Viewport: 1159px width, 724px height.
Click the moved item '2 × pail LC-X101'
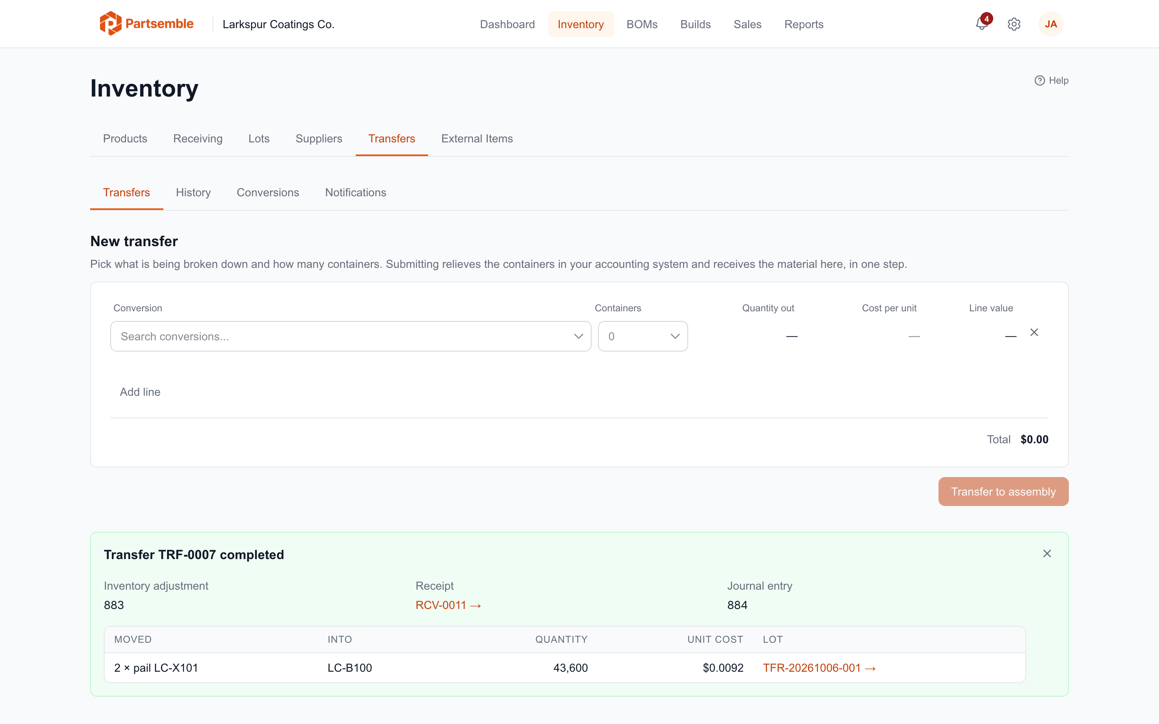click(156, 668)
